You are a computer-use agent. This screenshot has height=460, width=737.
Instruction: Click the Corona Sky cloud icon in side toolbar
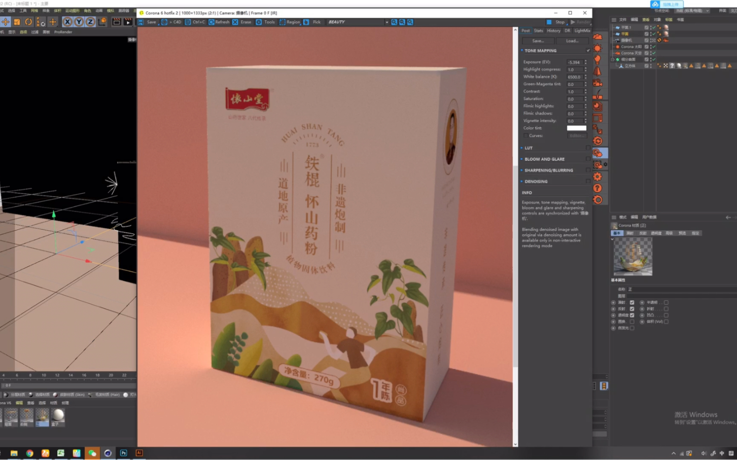tap(598, 37)
